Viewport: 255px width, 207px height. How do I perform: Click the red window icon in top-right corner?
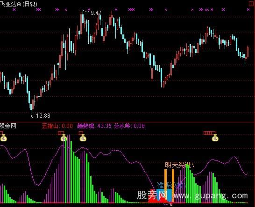point(251,4)
